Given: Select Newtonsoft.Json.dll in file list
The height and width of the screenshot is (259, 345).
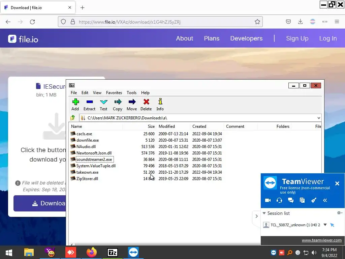Looking at the screenshot, I should 94,153.
